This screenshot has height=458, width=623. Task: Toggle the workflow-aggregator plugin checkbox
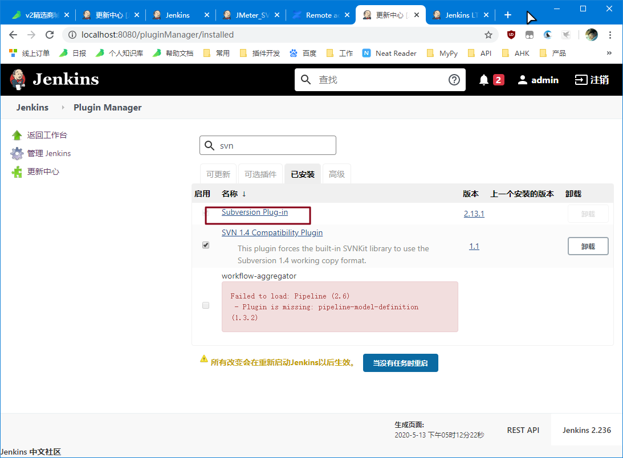pyautogui.click(x=206, y=305)
